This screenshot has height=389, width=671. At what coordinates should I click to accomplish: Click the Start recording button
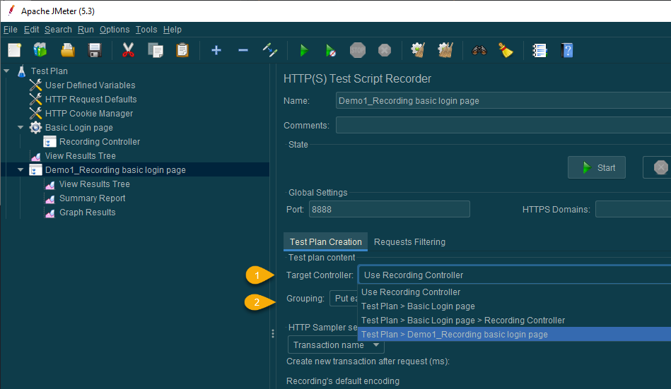pos(597,167)
